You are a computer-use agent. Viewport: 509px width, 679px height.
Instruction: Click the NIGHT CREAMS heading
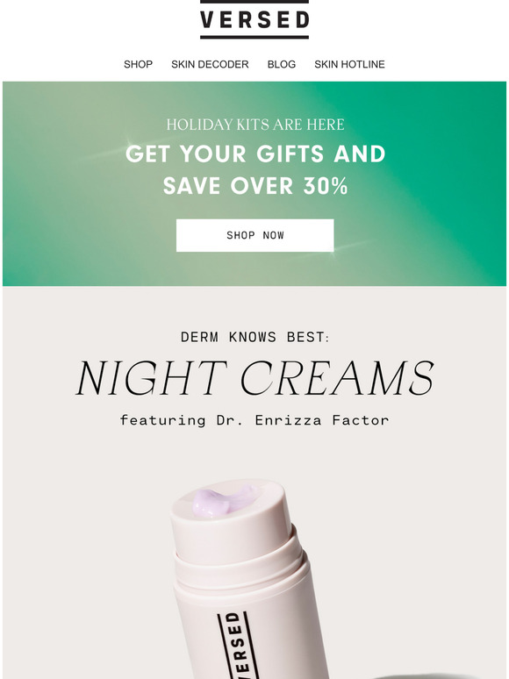[x=254, y=377]
